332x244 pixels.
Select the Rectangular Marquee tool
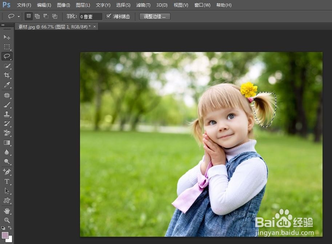pyautogui.click(x=7, y=47)
